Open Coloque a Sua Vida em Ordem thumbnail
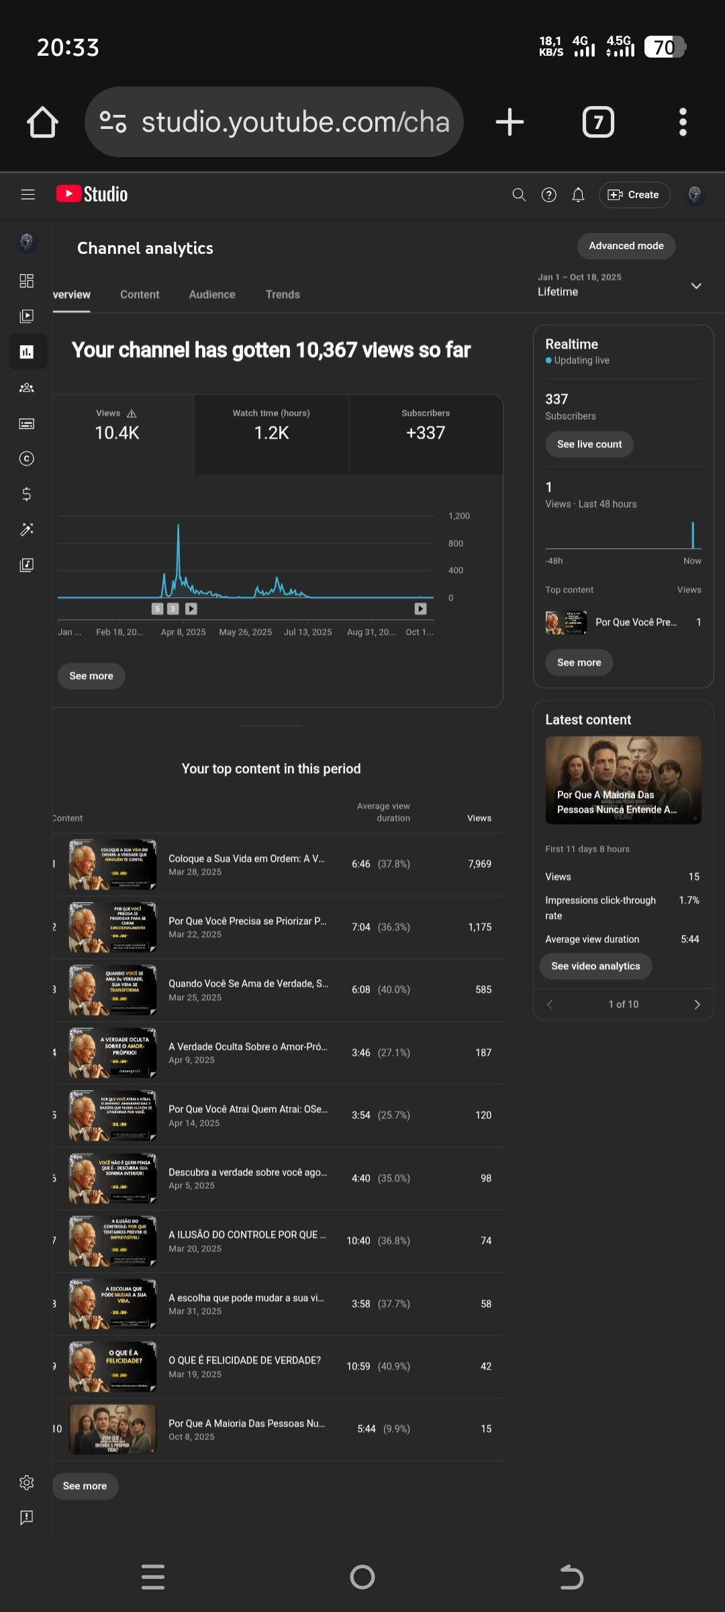 113,864
